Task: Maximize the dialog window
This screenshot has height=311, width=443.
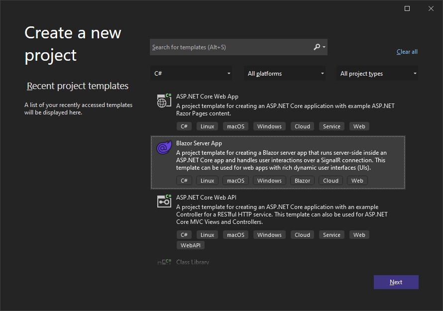Action: 407,8
